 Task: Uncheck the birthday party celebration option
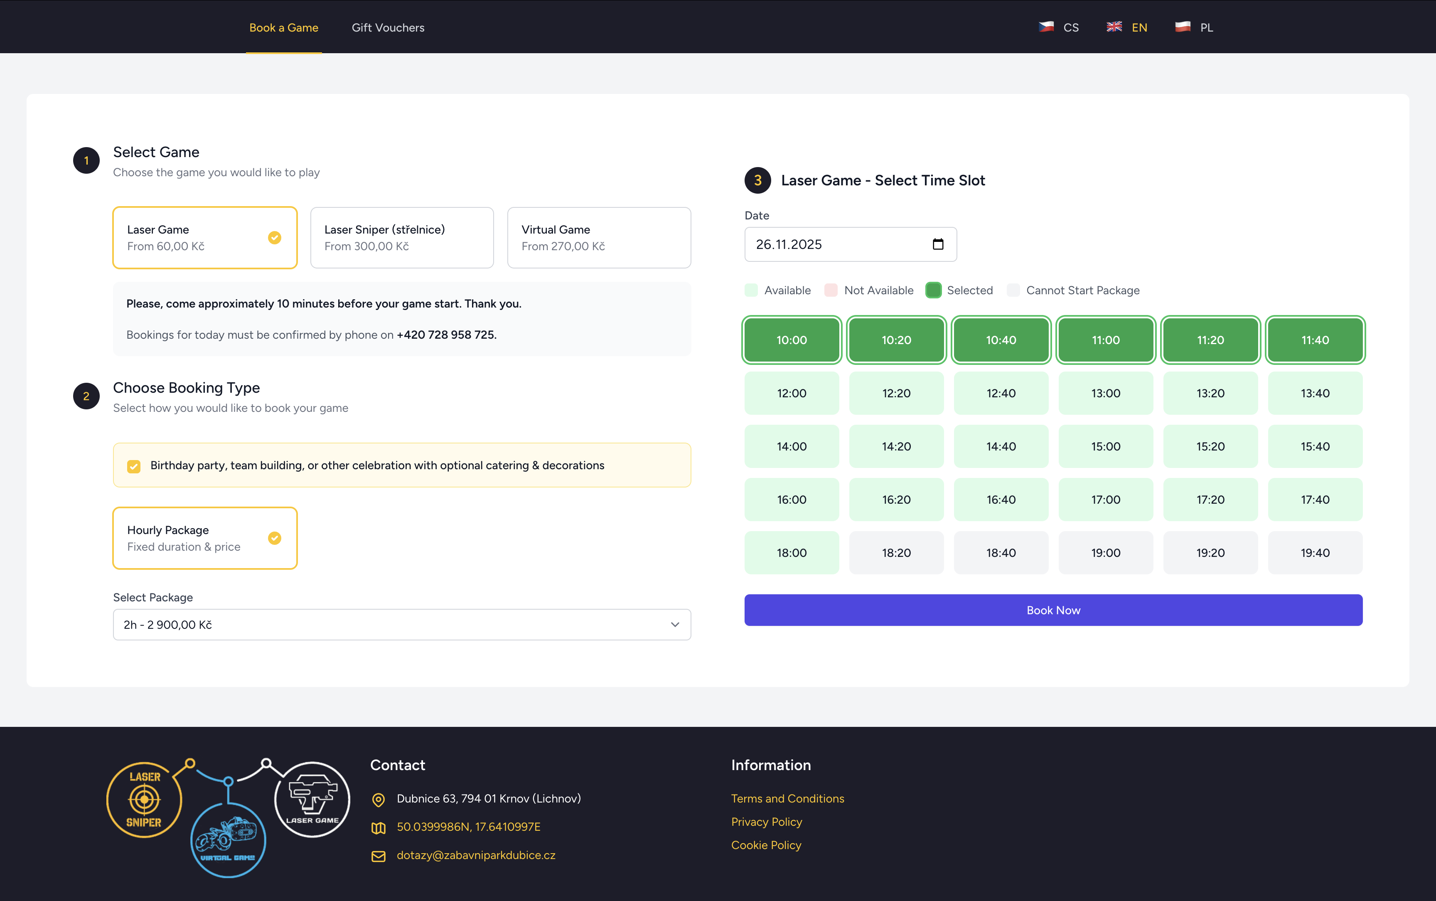coord(133,465)
